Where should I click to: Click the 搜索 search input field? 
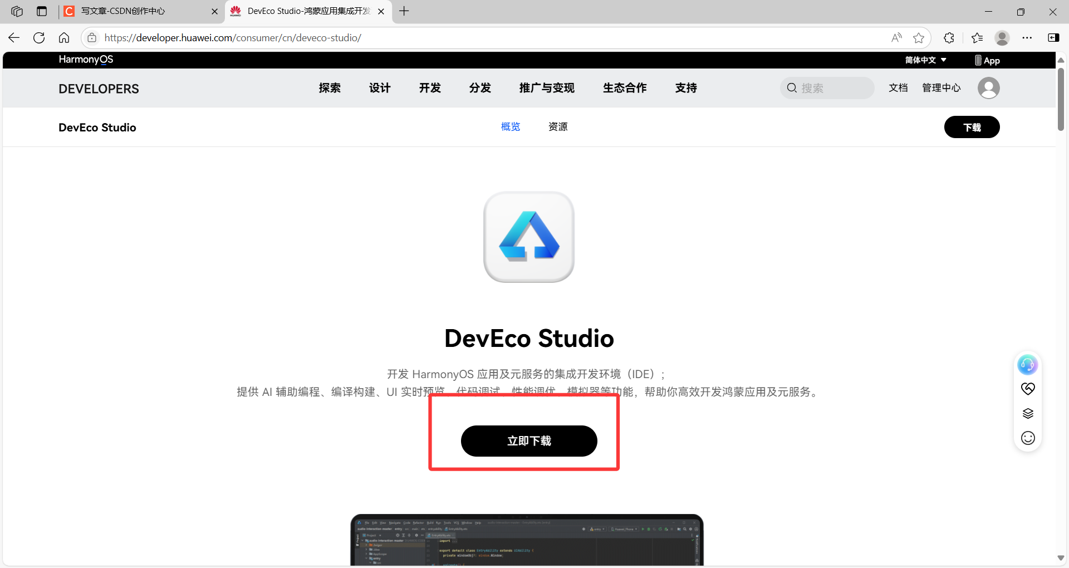point(827,88)
